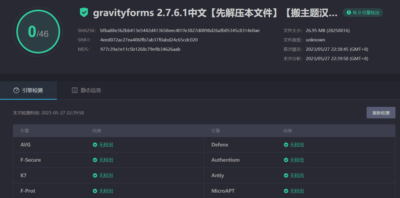Click the green check icon in MicroAPT row
The height and width of the screenshot is (198, 400).
[286, 191]
